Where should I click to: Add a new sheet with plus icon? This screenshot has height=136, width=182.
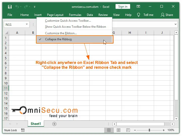(54, 124)
